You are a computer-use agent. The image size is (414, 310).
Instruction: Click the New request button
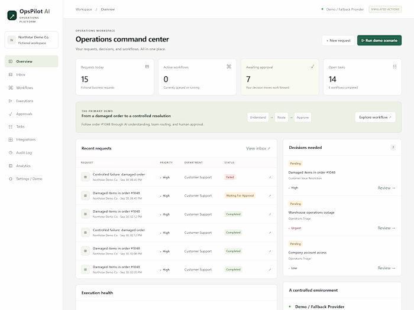pos(338,40)
